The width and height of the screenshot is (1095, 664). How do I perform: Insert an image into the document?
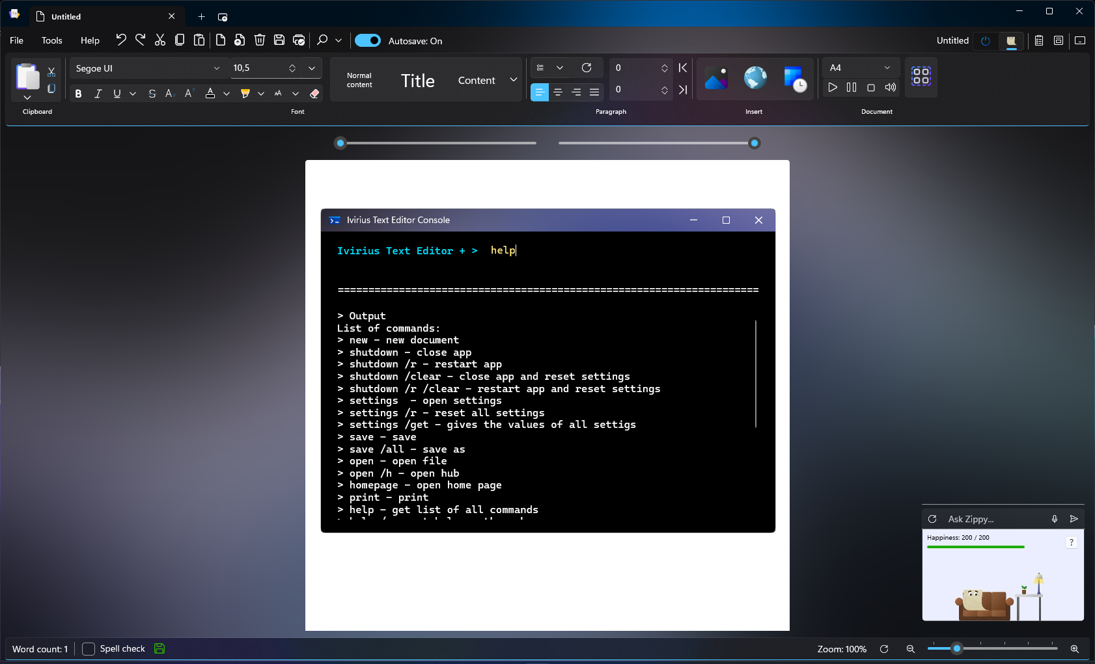(715, 78)
